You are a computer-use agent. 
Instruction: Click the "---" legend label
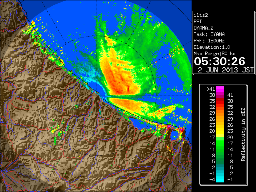click(x=229, y=89)
